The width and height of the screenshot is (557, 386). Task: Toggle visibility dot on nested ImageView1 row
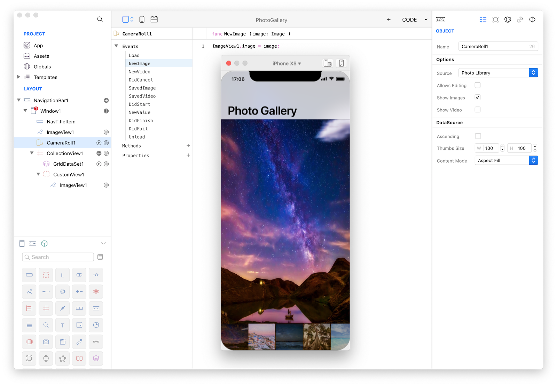click(106, 185)
